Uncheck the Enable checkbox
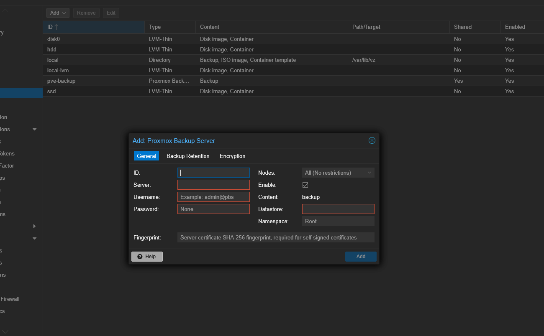Image resolution: width=544 pixels, height=336 pixels. click(x=305, y=185)
